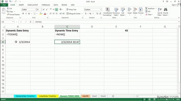Add a new sheet with plus icon
This screenshot has width=181, height=101.
pos(113,96)
